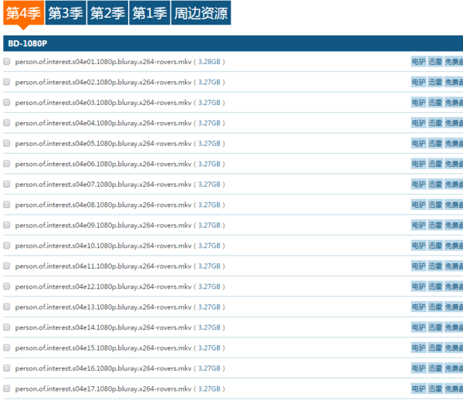The image size is (463, 400).
Task: Click the s04e09 file name link
Action: (x=103, y=225)
